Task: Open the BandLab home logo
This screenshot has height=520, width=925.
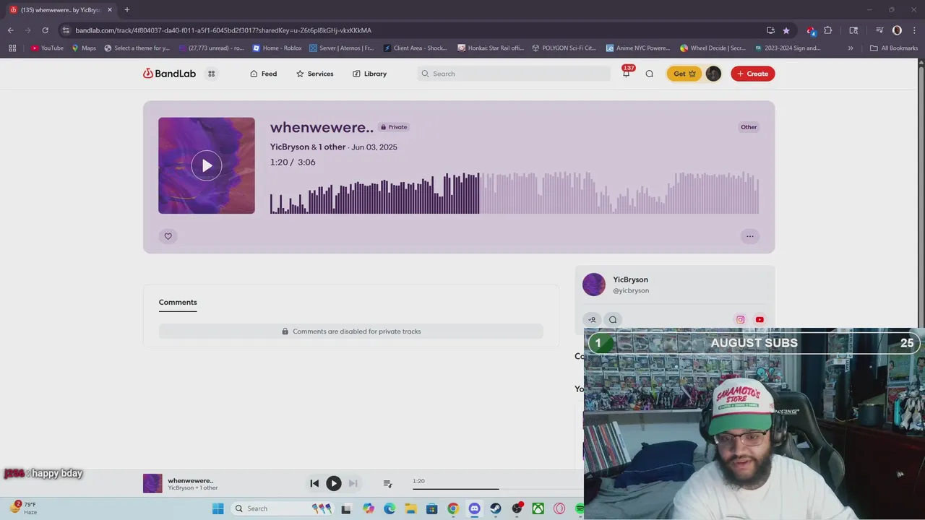Action: (x=169, y=74)
